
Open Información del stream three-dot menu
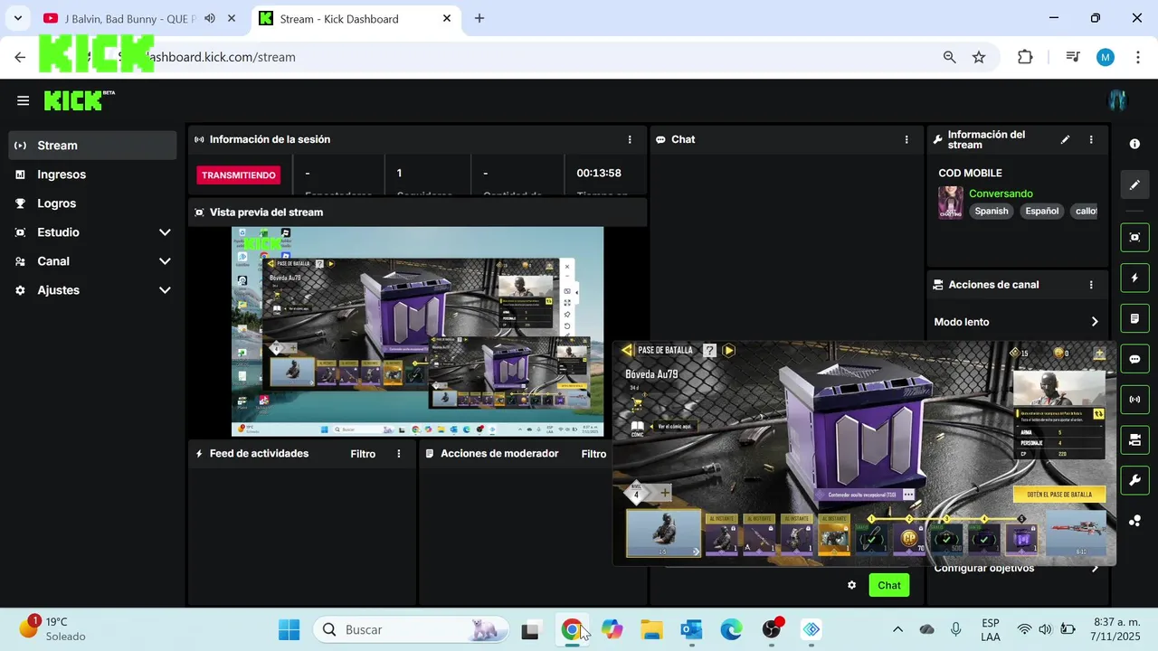point(1091,140)
